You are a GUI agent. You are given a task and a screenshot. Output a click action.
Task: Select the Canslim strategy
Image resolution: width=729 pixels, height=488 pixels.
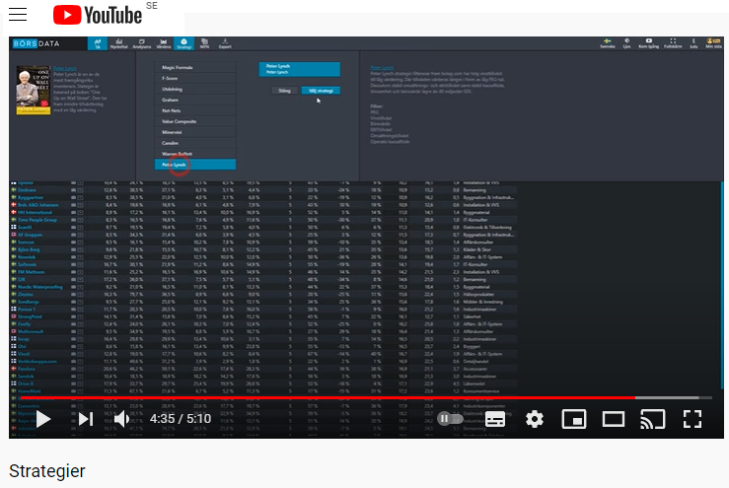[195, 143]
